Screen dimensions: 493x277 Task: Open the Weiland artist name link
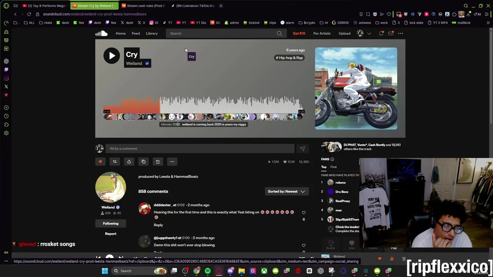134,63
